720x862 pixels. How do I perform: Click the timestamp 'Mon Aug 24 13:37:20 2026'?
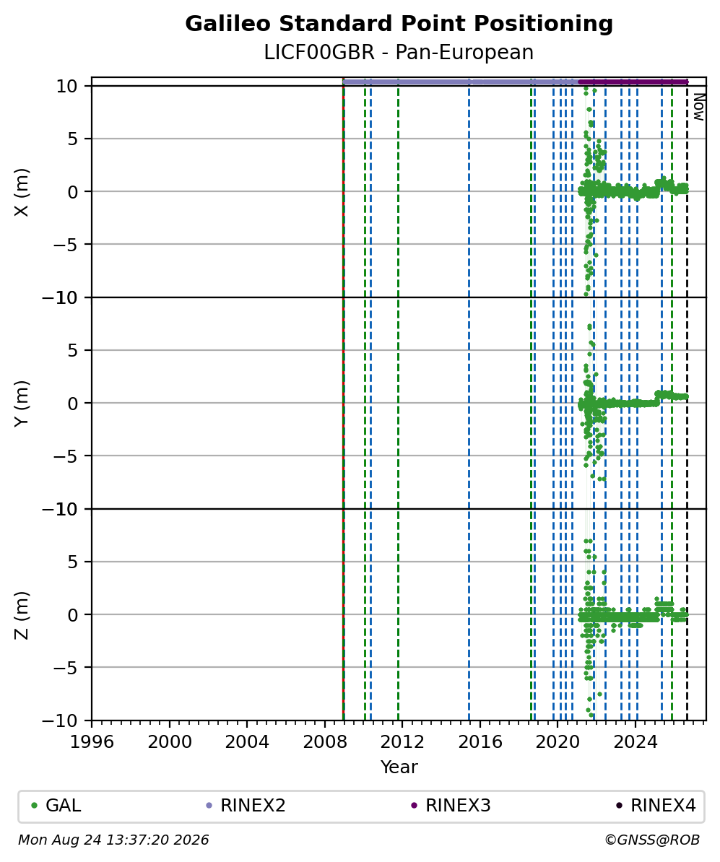click(x=114, y=840)
